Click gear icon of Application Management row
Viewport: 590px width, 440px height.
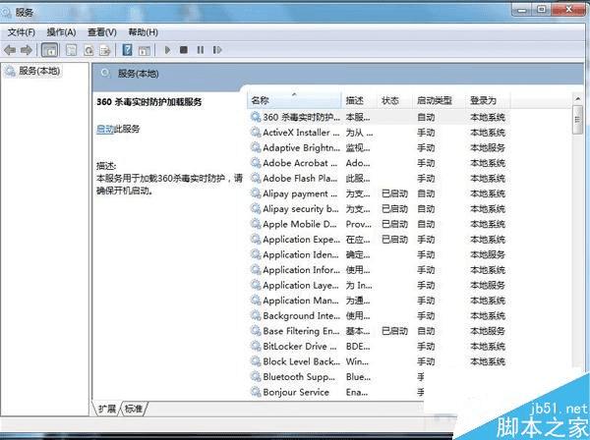(256, 301)
